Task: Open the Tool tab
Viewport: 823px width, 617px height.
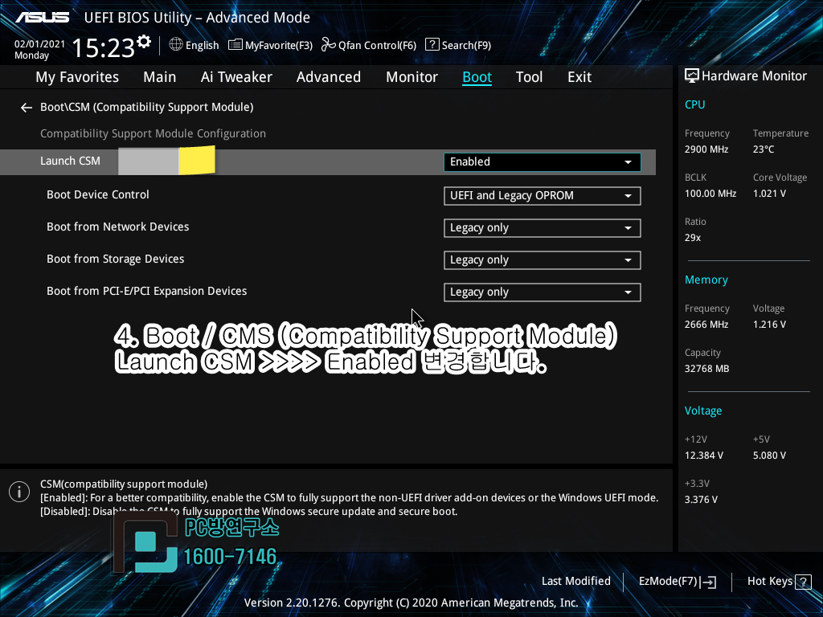Action: (529, 77)
